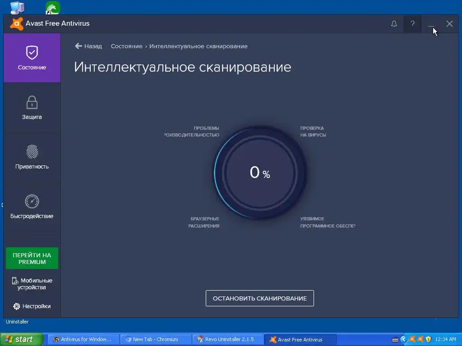Click the 0 % scan progress circle
The image size is (462, 346).
[259, 173]
